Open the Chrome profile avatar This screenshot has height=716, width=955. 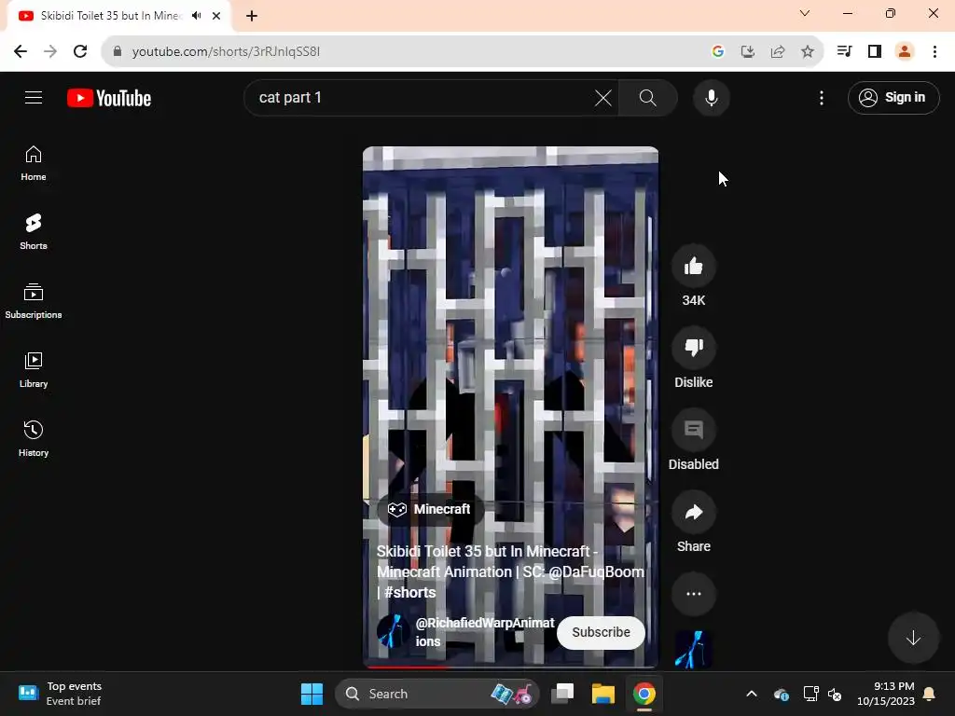[905, 51]
